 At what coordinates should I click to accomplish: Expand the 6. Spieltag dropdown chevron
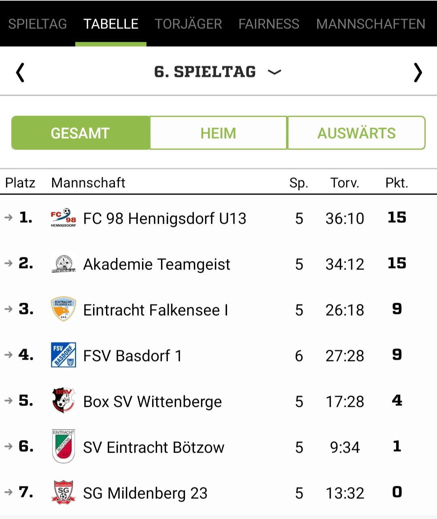[x=274, y=73]
